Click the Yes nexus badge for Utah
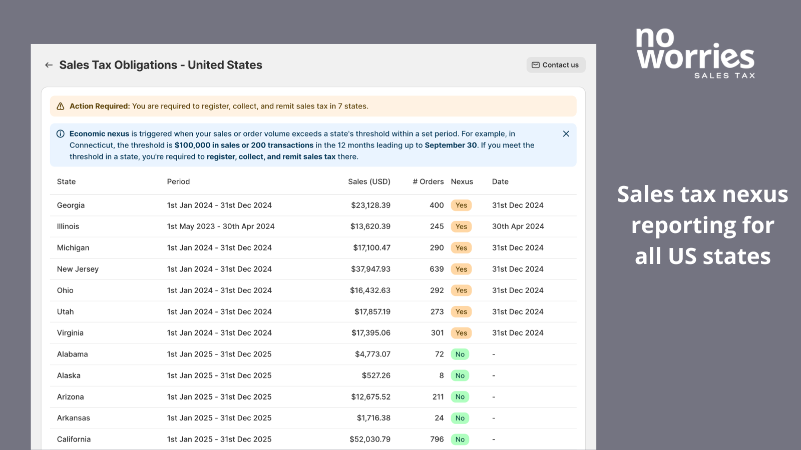This screenshot has height=450, width=801. (x=461, y=311)
